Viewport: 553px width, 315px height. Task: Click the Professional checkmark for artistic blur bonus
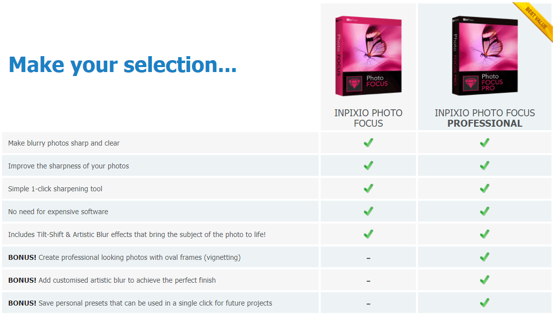[484, 280]
